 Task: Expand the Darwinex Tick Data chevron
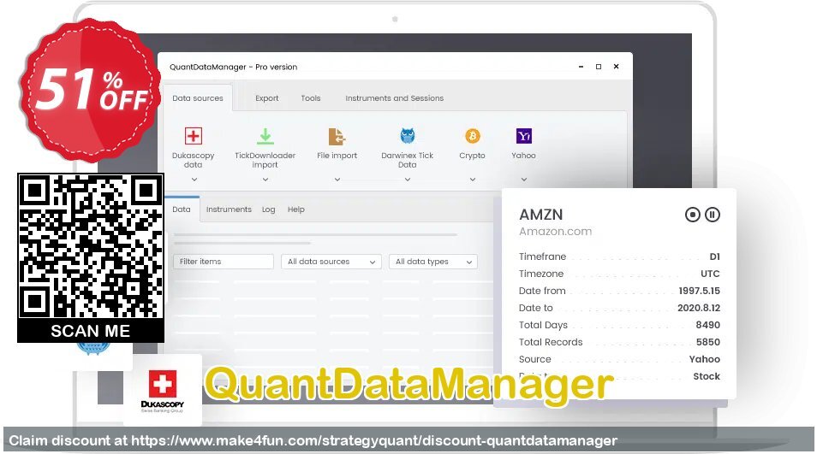(408, 180)
